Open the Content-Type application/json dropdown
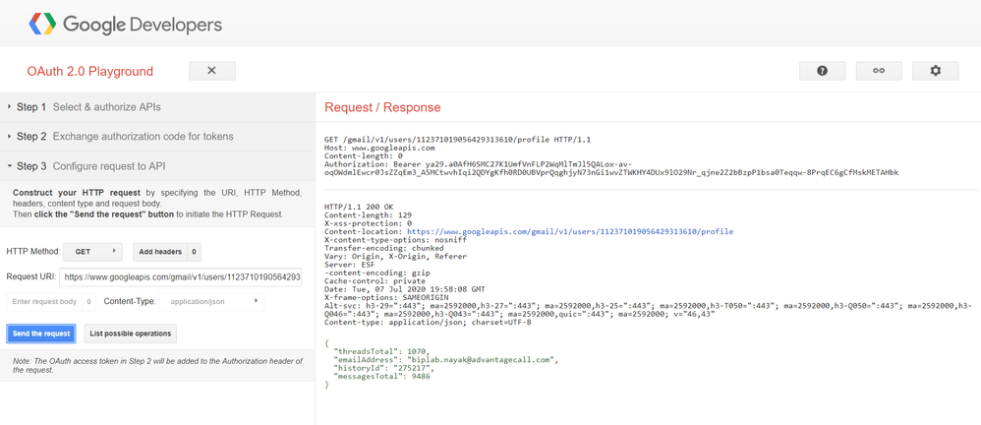Screen dimensions: 981x425 pos(213,302)
